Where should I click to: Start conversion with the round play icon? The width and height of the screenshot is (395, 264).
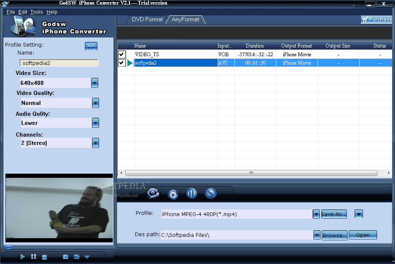click(x=173, y=194)
